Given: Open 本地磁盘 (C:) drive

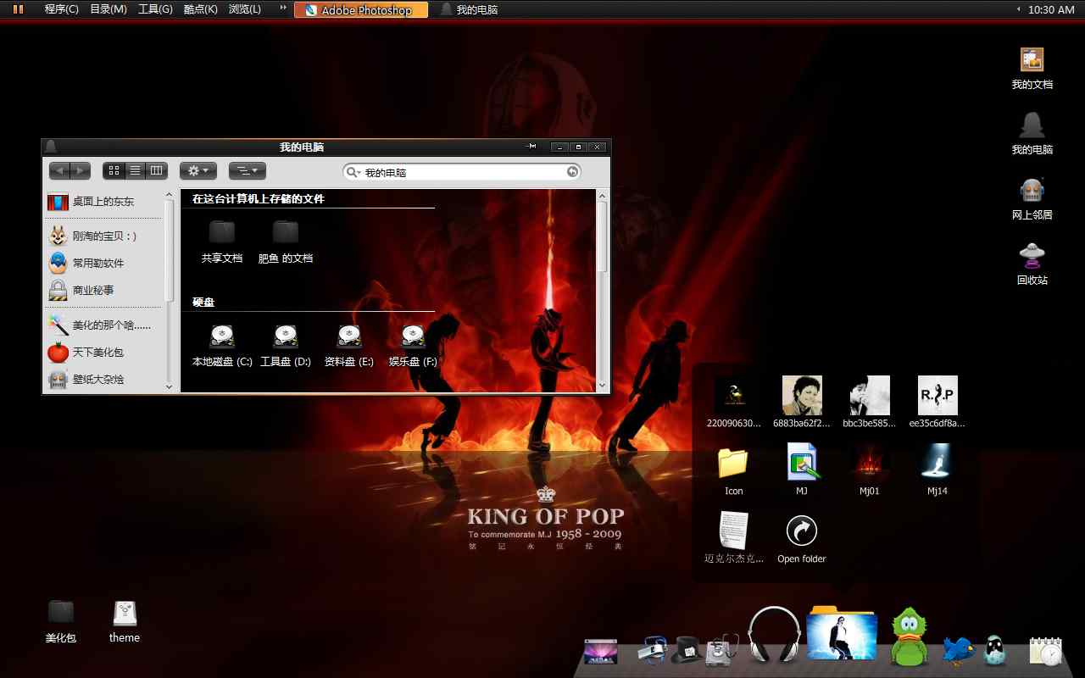Looking at the screenshot, I should 222,346.
